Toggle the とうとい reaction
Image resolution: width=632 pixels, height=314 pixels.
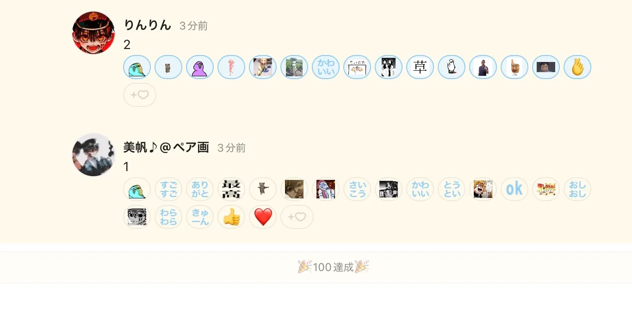[452, 189]
